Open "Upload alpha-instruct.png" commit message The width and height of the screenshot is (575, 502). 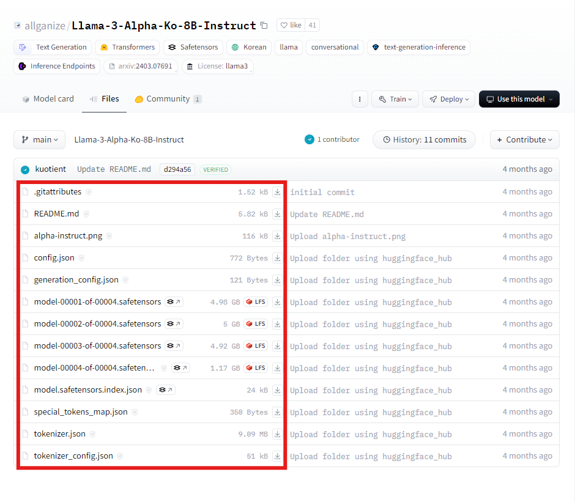tap(347, 236)
